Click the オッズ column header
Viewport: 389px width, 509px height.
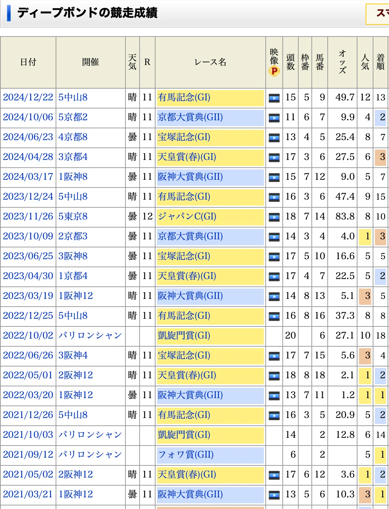[x=342, y=62]
